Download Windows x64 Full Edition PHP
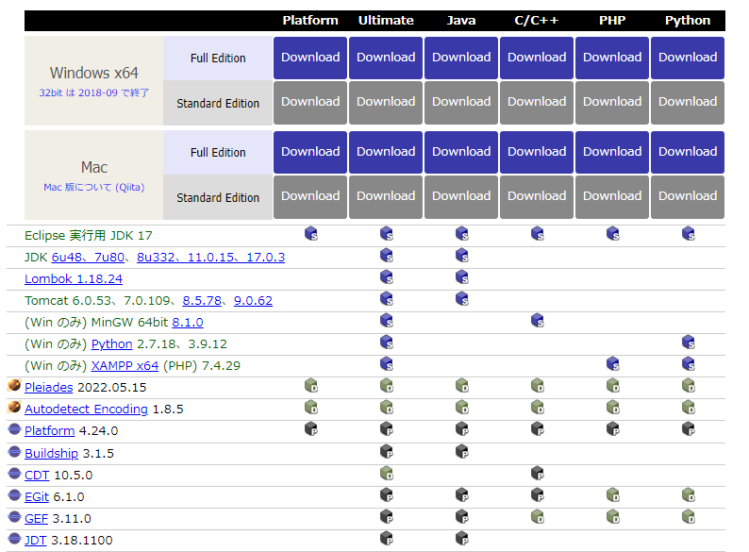This screenshot has height=552, width=749. tap(612, 58)
